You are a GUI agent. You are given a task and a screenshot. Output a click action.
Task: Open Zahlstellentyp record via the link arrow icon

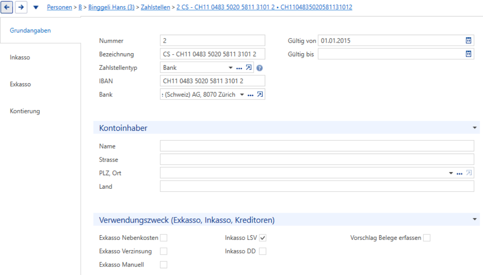pos(249,68)
